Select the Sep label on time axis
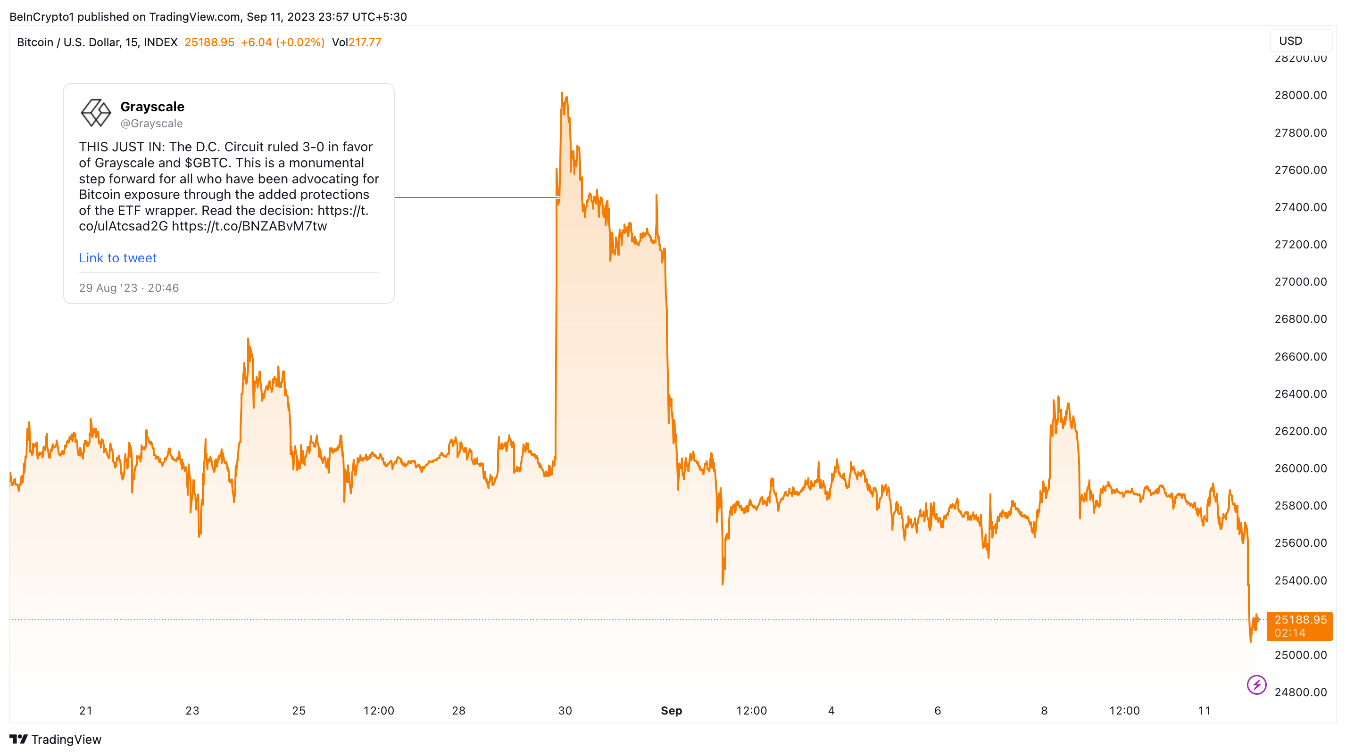 pos(671,711)
